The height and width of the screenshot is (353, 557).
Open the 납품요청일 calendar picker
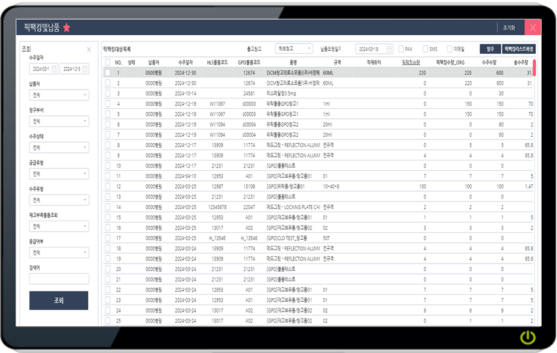pyautogui.click(x=389, y=49)
